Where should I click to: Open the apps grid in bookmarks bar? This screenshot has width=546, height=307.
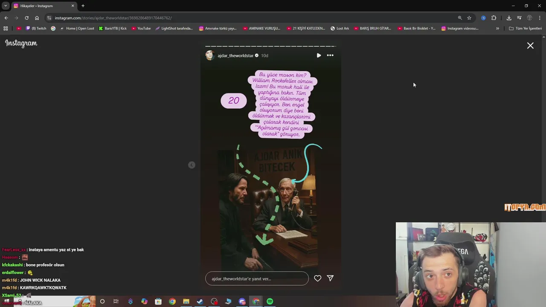coord(6,29)
